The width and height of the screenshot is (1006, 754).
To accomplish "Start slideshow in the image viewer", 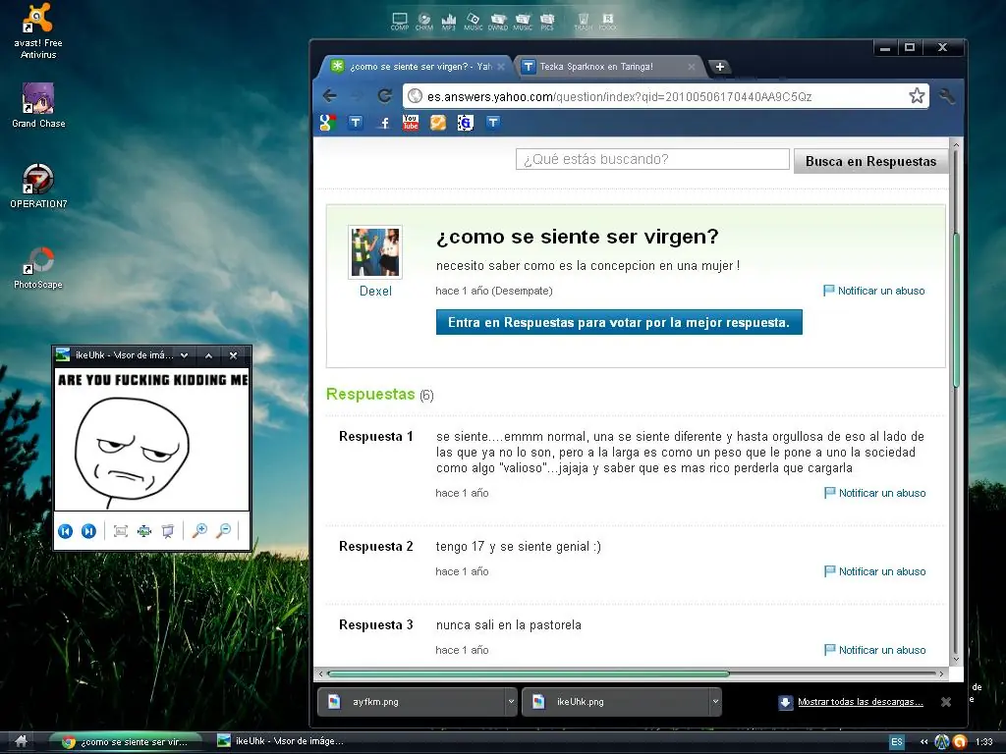I will [x=167, y=531].
